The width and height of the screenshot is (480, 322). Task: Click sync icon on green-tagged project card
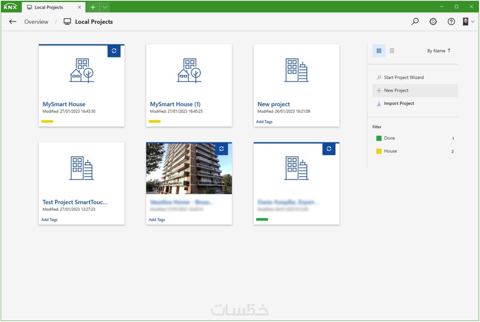329,149
